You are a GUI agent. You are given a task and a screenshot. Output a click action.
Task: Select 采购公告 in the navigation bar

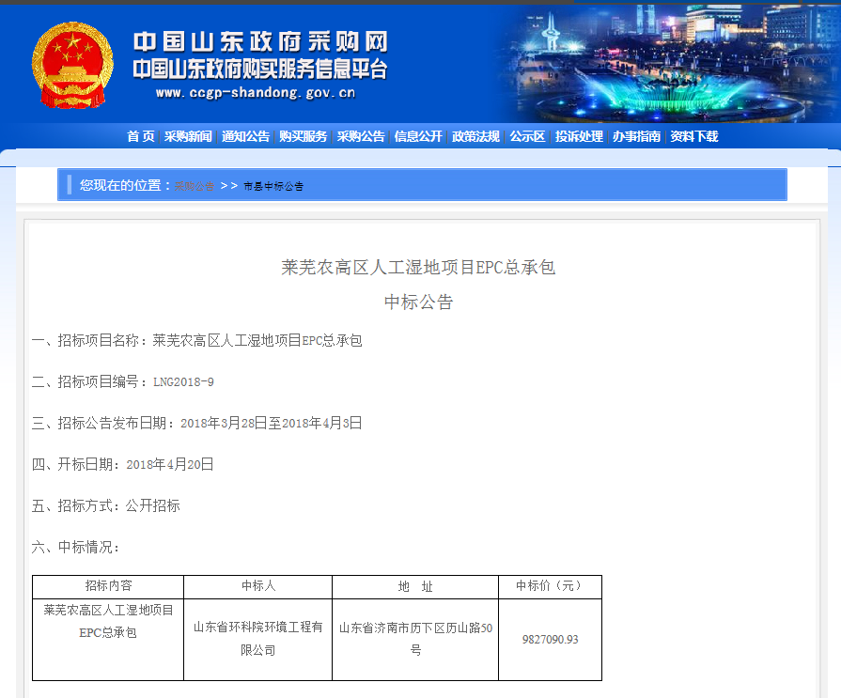point(361,137)
